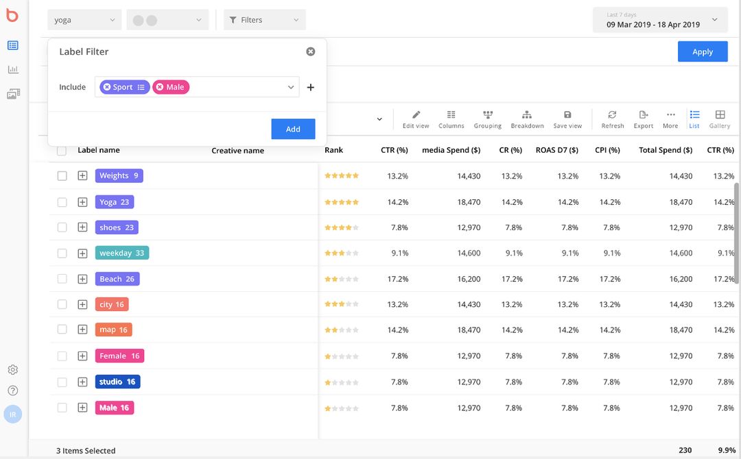Click the weekday 33 label tag
This screenshot has width=741, height=459.
(x=122, y=253)
